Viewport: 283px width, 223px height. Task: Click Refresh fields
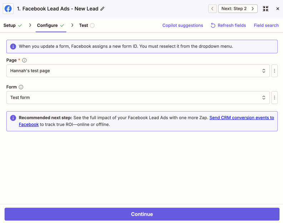(x=228, y=25)
